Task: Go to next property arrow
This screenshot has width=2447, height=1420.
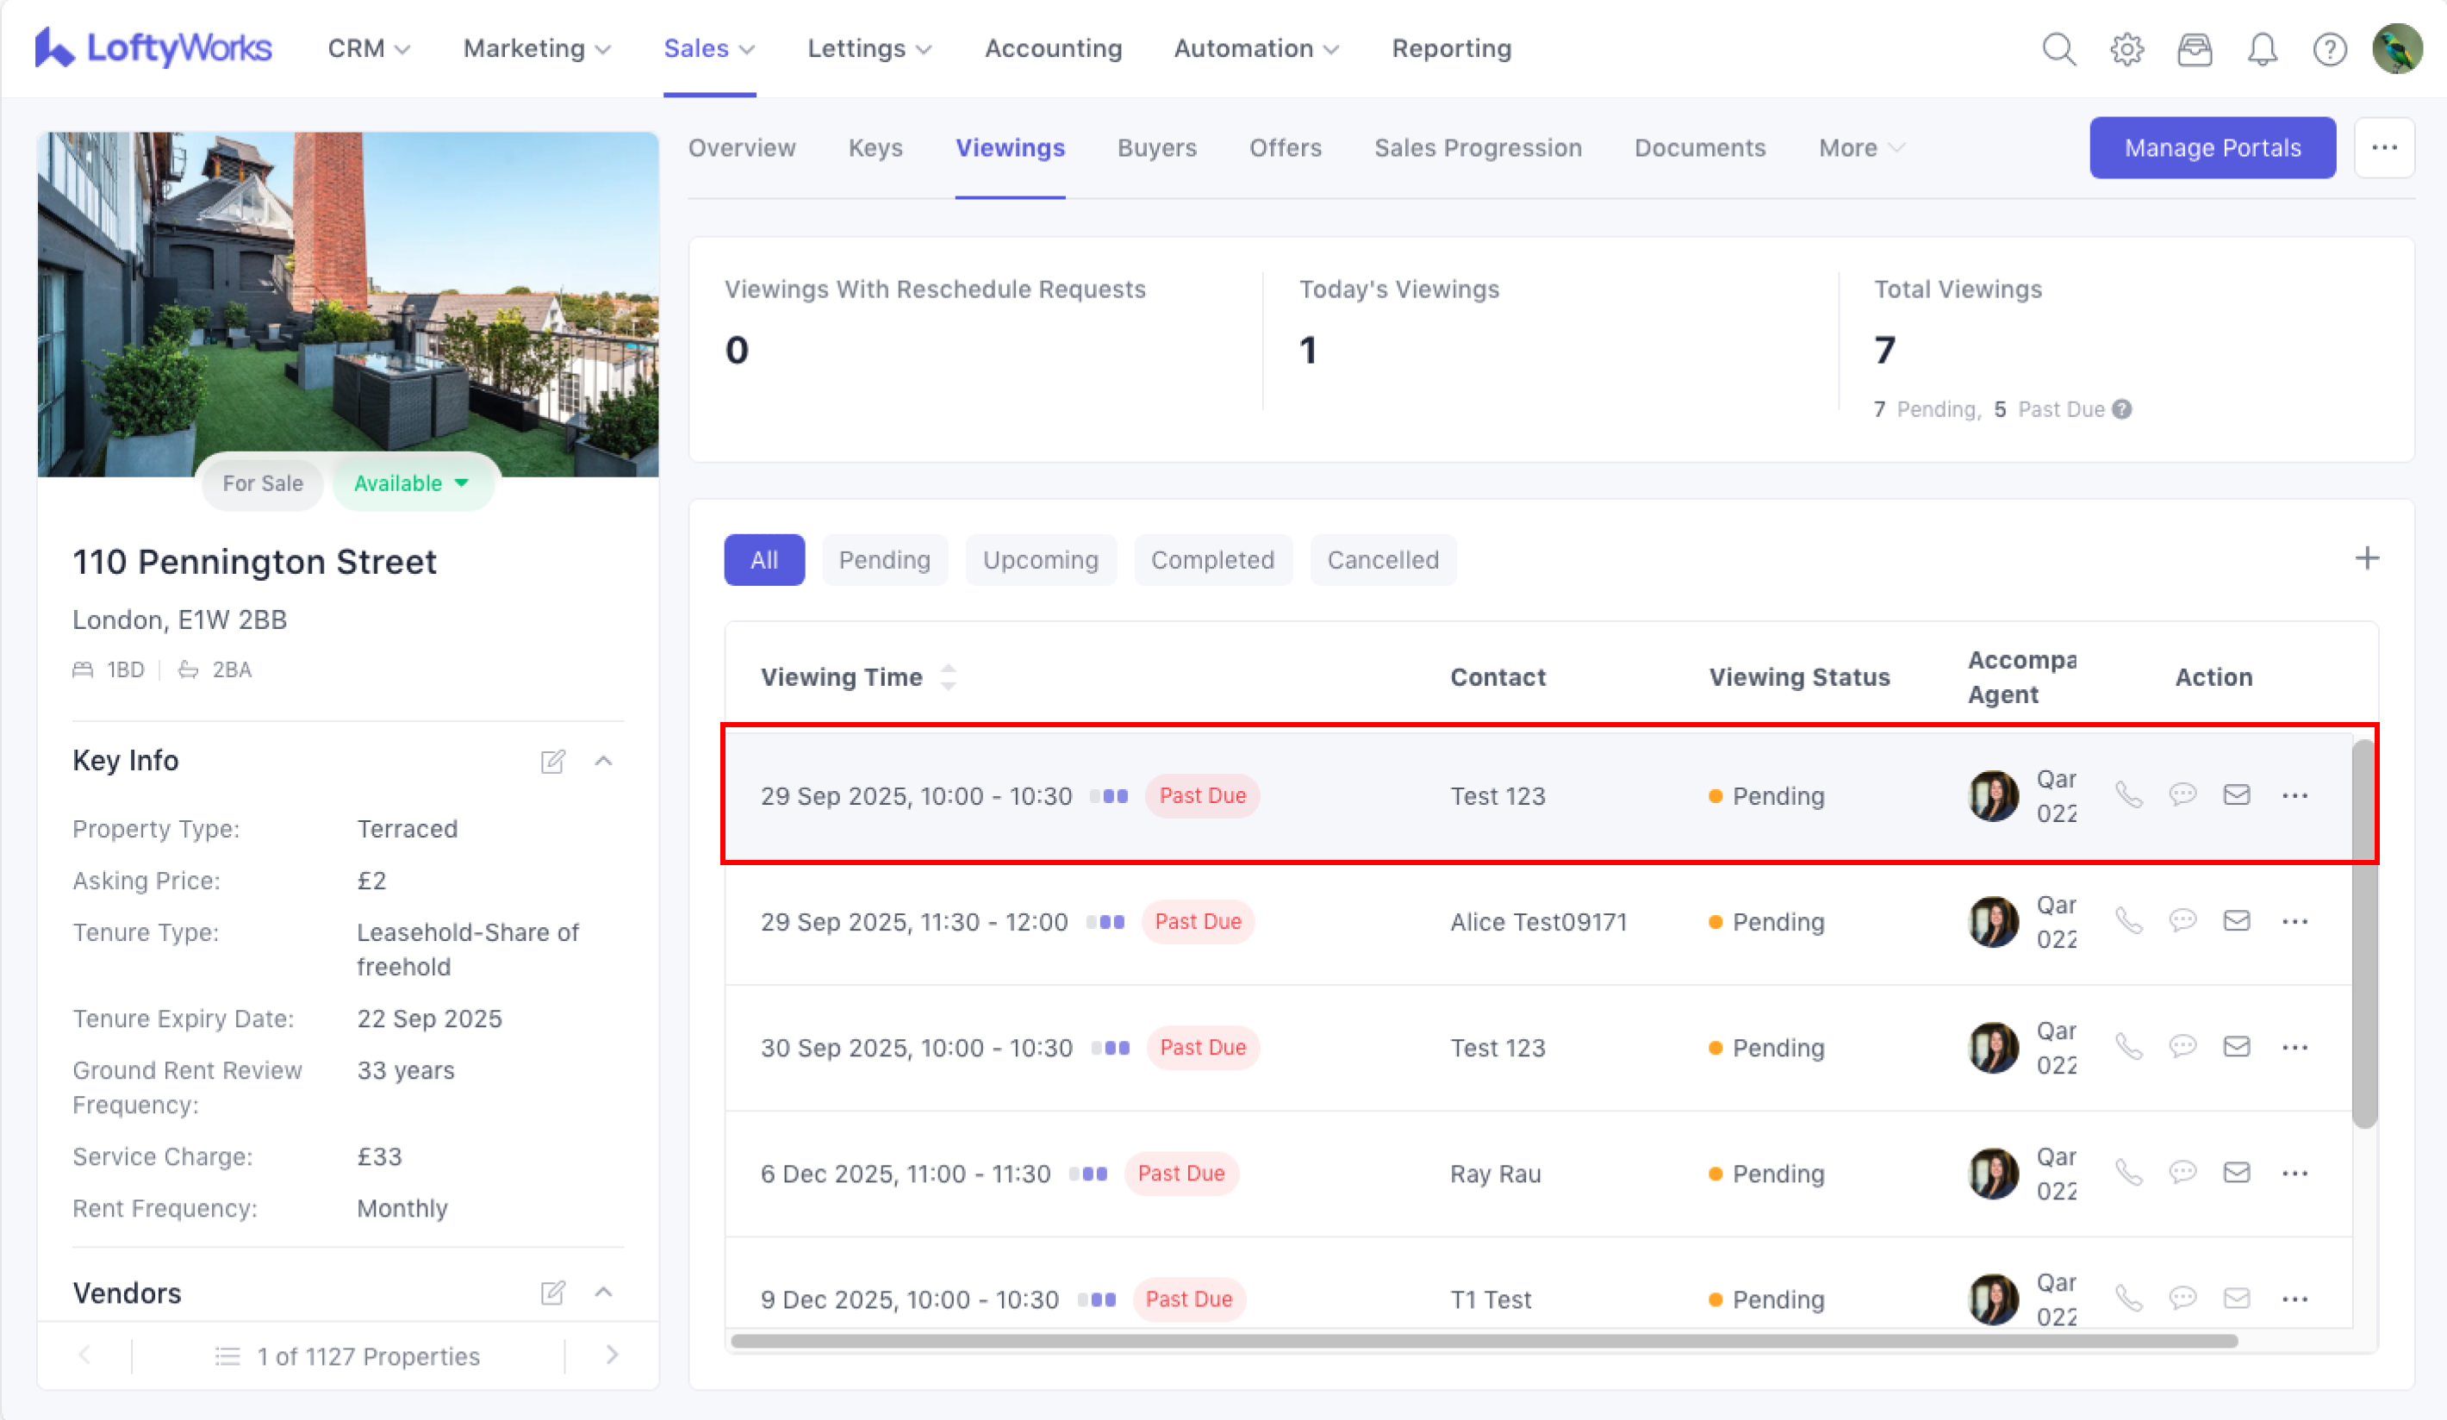Action: pyautogui.click(x=612, y=1355)
